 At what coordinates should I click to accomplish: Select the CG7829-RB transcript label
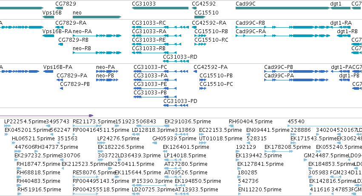[74, 40]
